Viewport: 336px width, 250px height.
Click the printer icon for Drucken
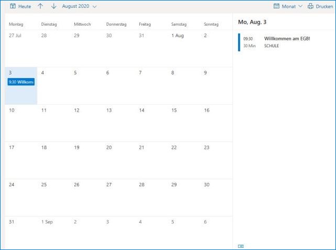coord(310,6)
